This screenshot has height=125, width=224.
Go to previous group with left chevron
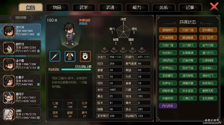point(11,18)
